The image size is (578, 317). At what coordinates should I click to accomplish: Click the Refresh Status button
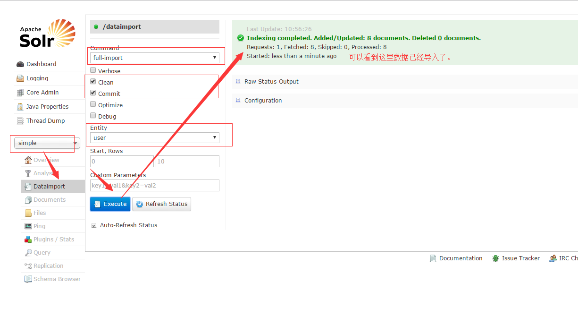pyautogui.click(x=162, y=204)
